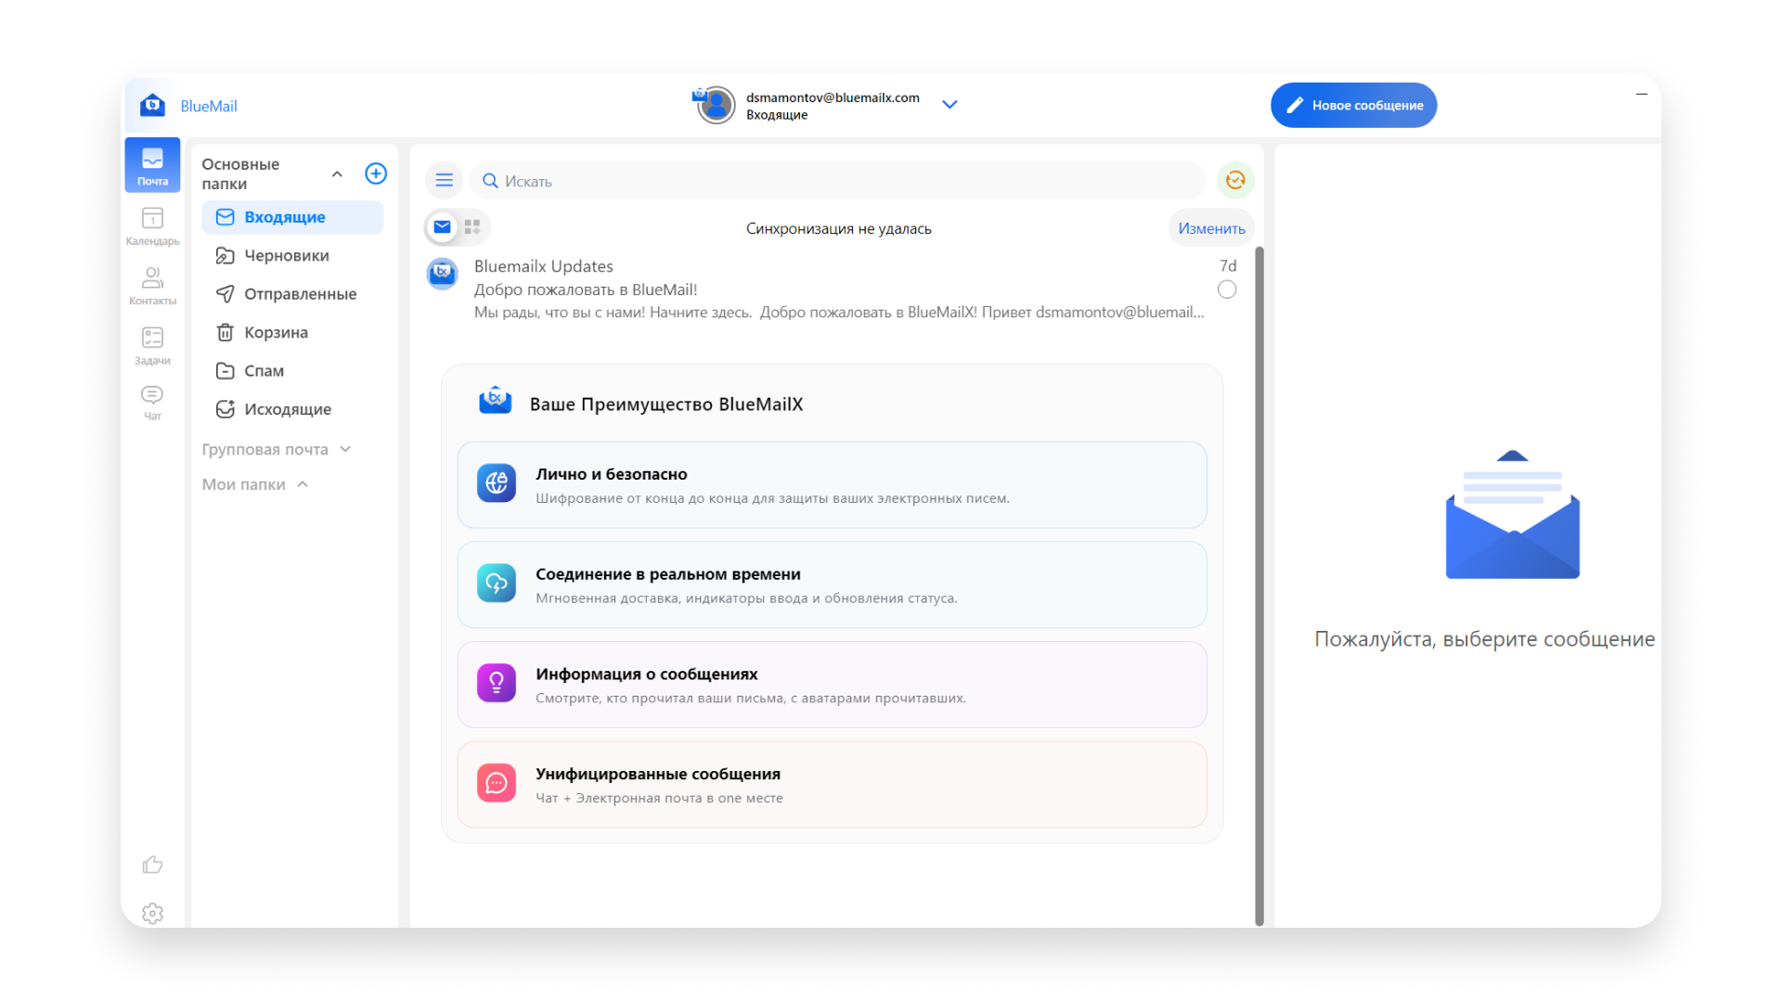Click the BlueMailX advantage envelope icon
The height and width of the screenshot is (1002, 1782).
(x=495, y=401)
